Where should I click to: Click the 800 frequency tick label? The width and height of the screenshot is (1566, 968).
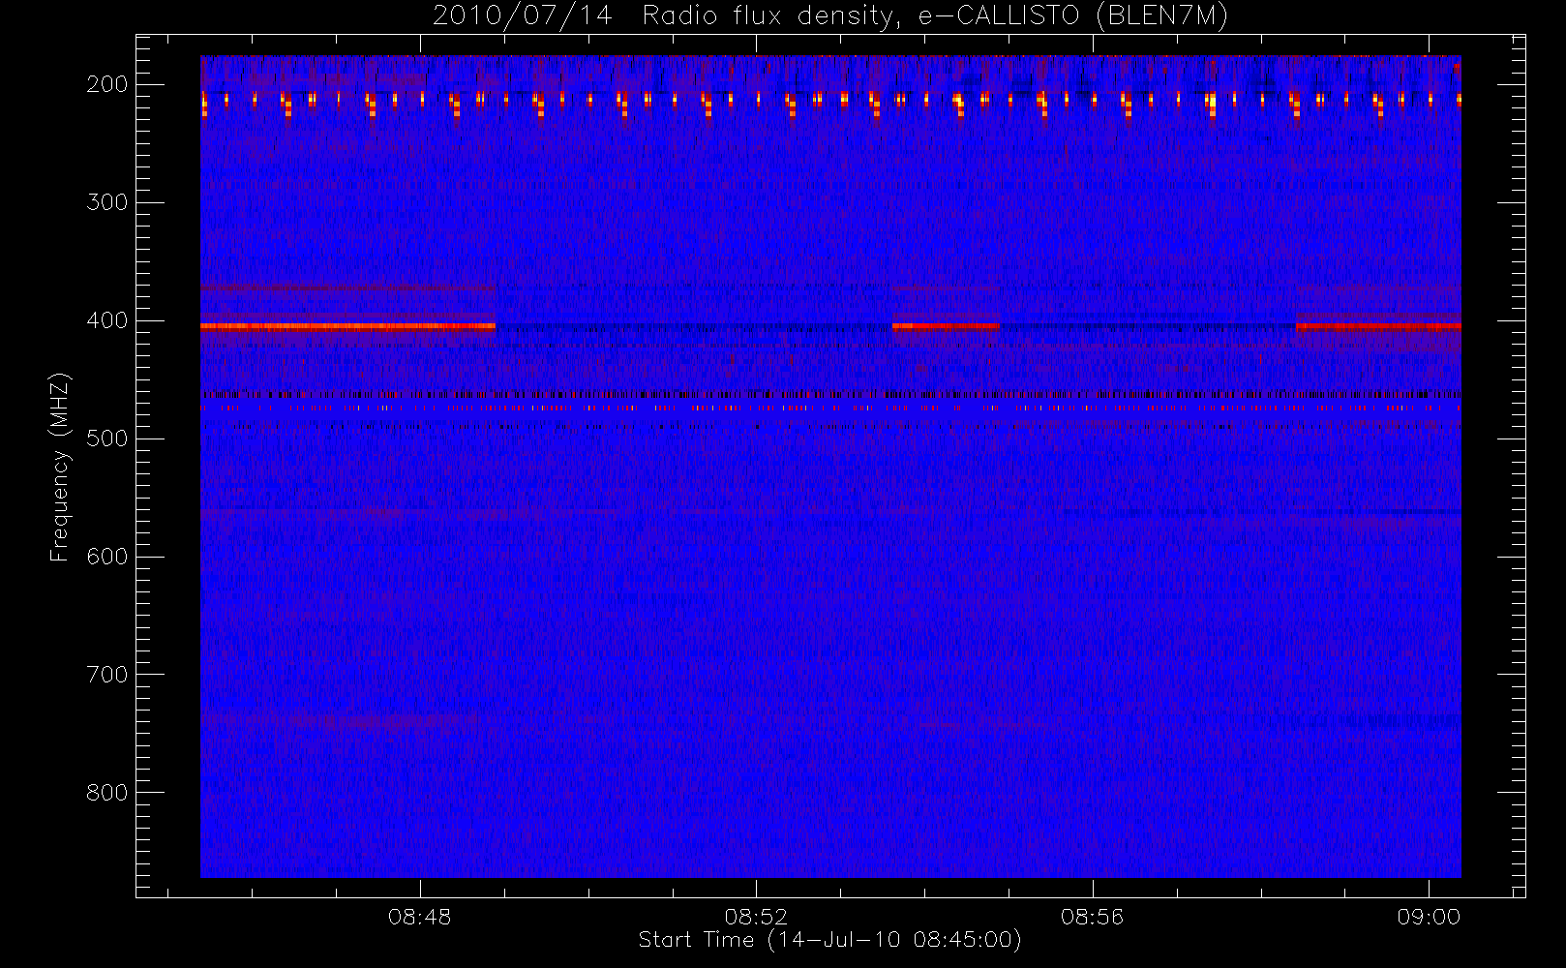107,793
